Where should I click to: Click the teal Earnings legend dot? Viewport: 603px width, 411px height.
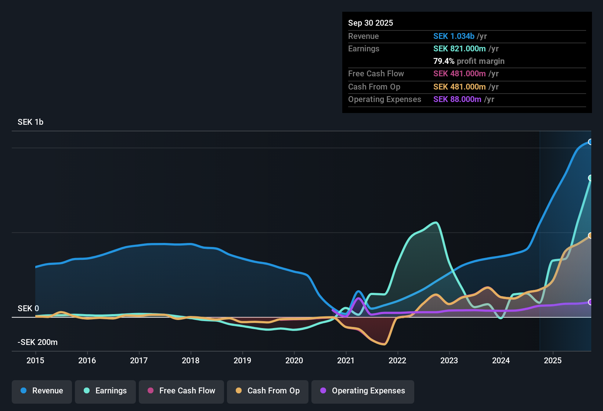tap(87, 391)
